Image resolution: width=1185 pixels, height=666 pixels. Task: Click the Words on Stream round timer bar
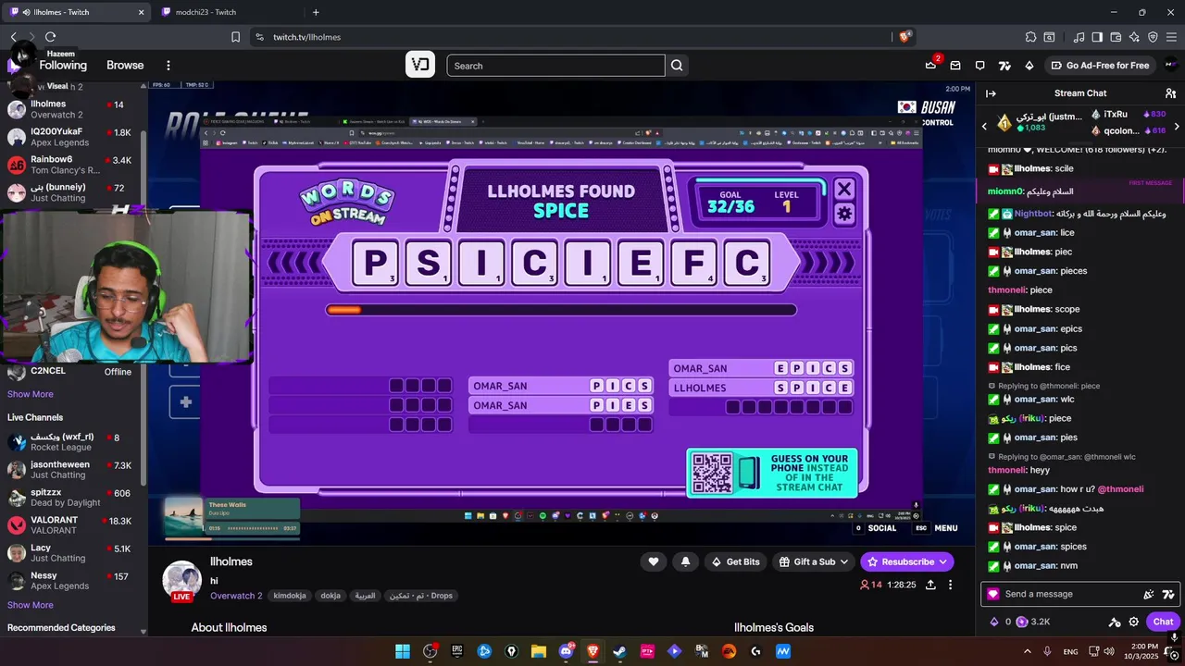tap(561, 310)
